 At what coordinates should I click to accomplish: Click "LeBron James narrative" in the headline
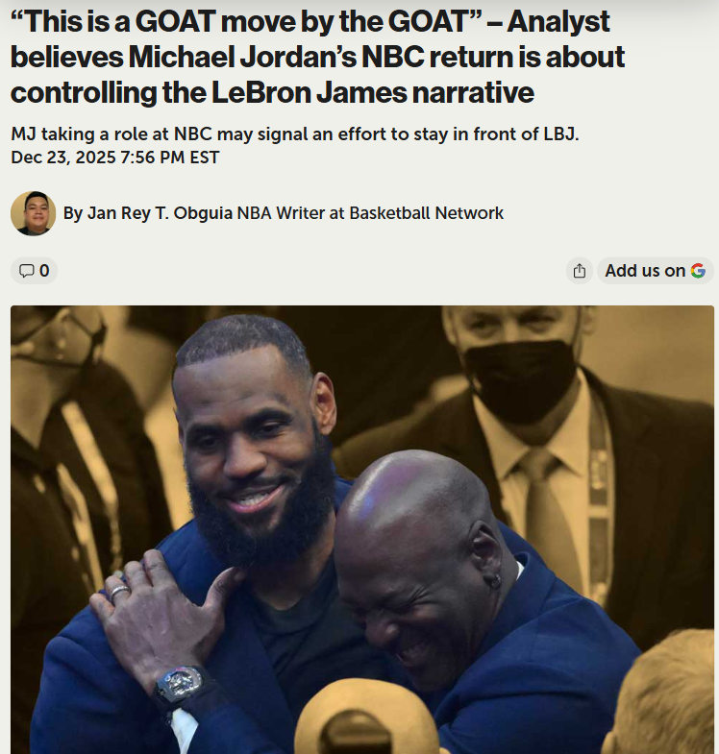373,92
